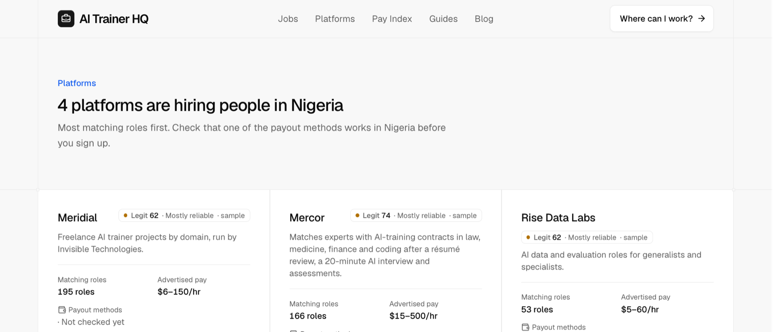Click the '195 roles' value
This screenshot has width=773, height=332.
[x=76, y=292]
